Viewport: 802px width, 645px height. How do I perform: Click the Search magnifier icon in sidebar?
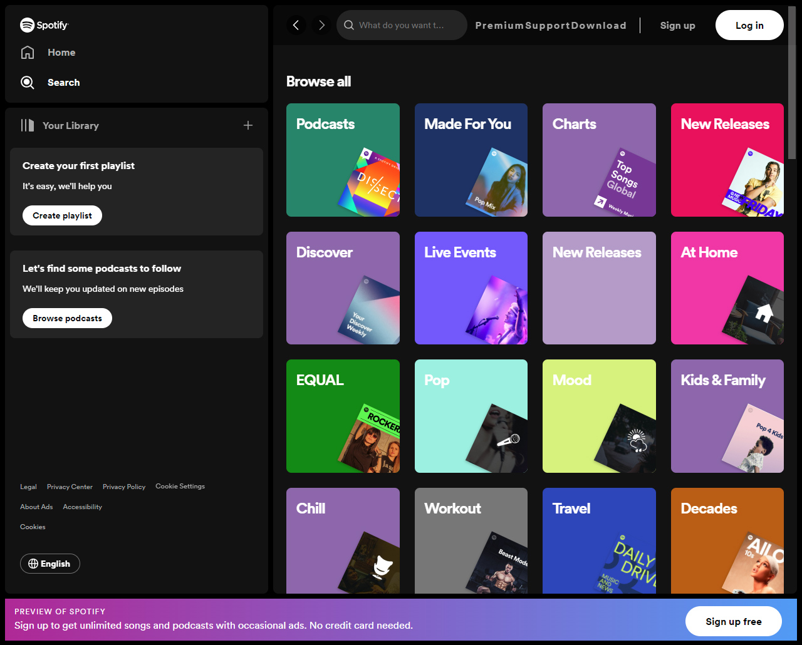click(28, 83)
